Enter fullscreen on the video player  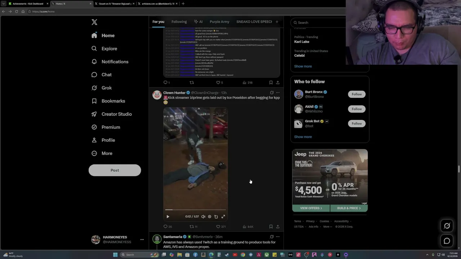click(223, 217)
